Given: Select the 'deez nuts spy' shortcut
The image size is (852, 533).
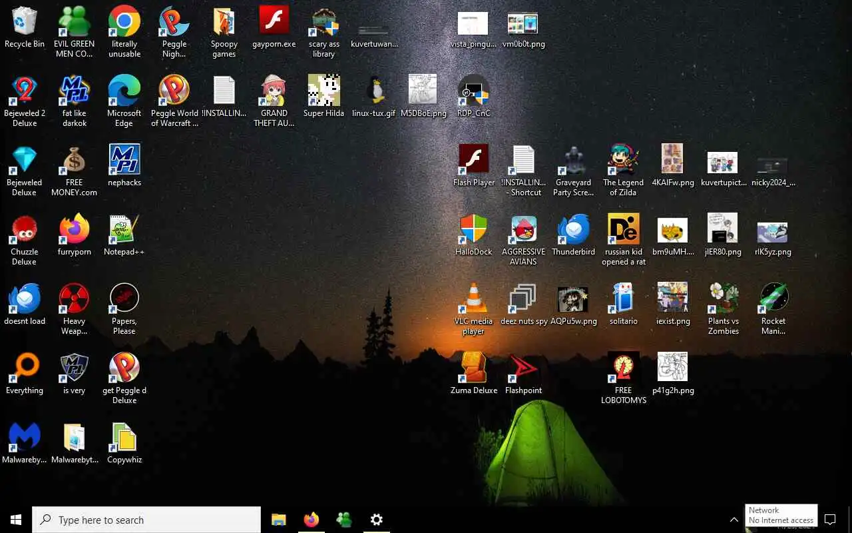Looking at the screenshot, I should [x=524, y=304].
